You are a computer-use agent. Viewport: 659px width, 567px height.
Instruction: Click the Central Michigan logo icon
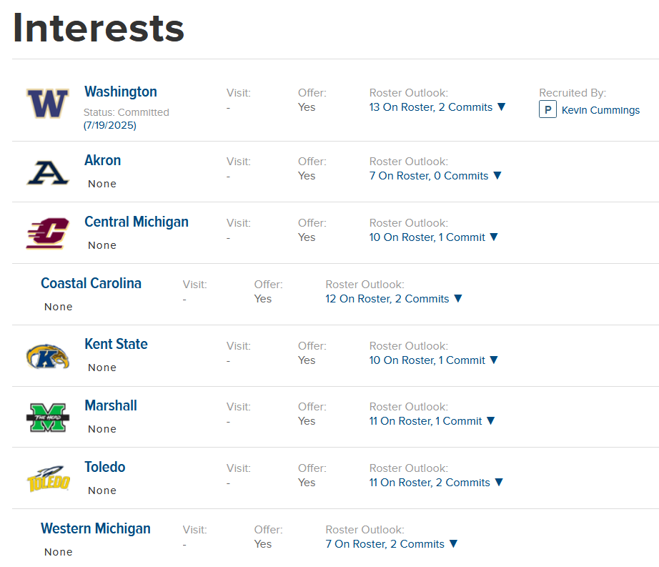[x=48, y=234]
